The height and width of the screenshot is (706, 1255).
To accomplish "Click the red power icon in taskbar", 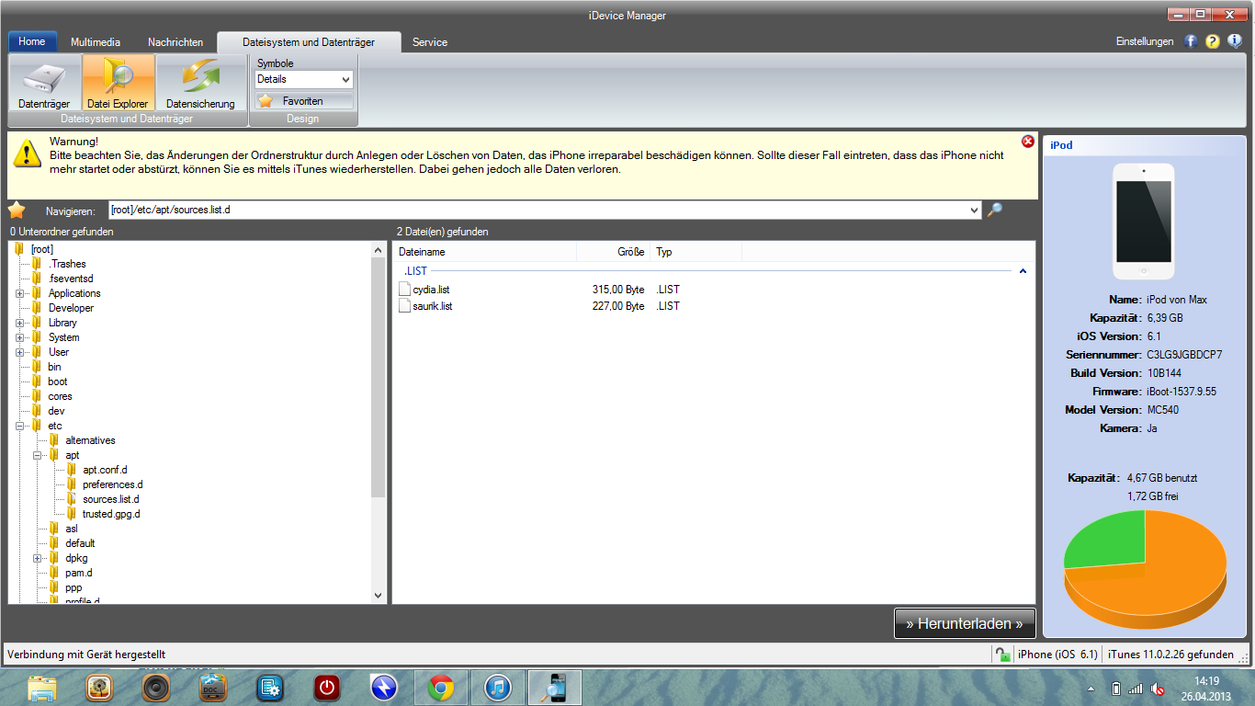I will tap(327, 688).
